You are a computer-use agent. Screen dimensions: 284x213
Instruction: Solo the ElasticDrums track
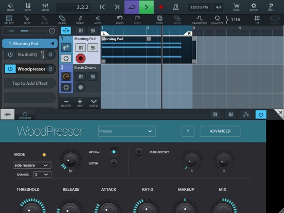[93, 77]
